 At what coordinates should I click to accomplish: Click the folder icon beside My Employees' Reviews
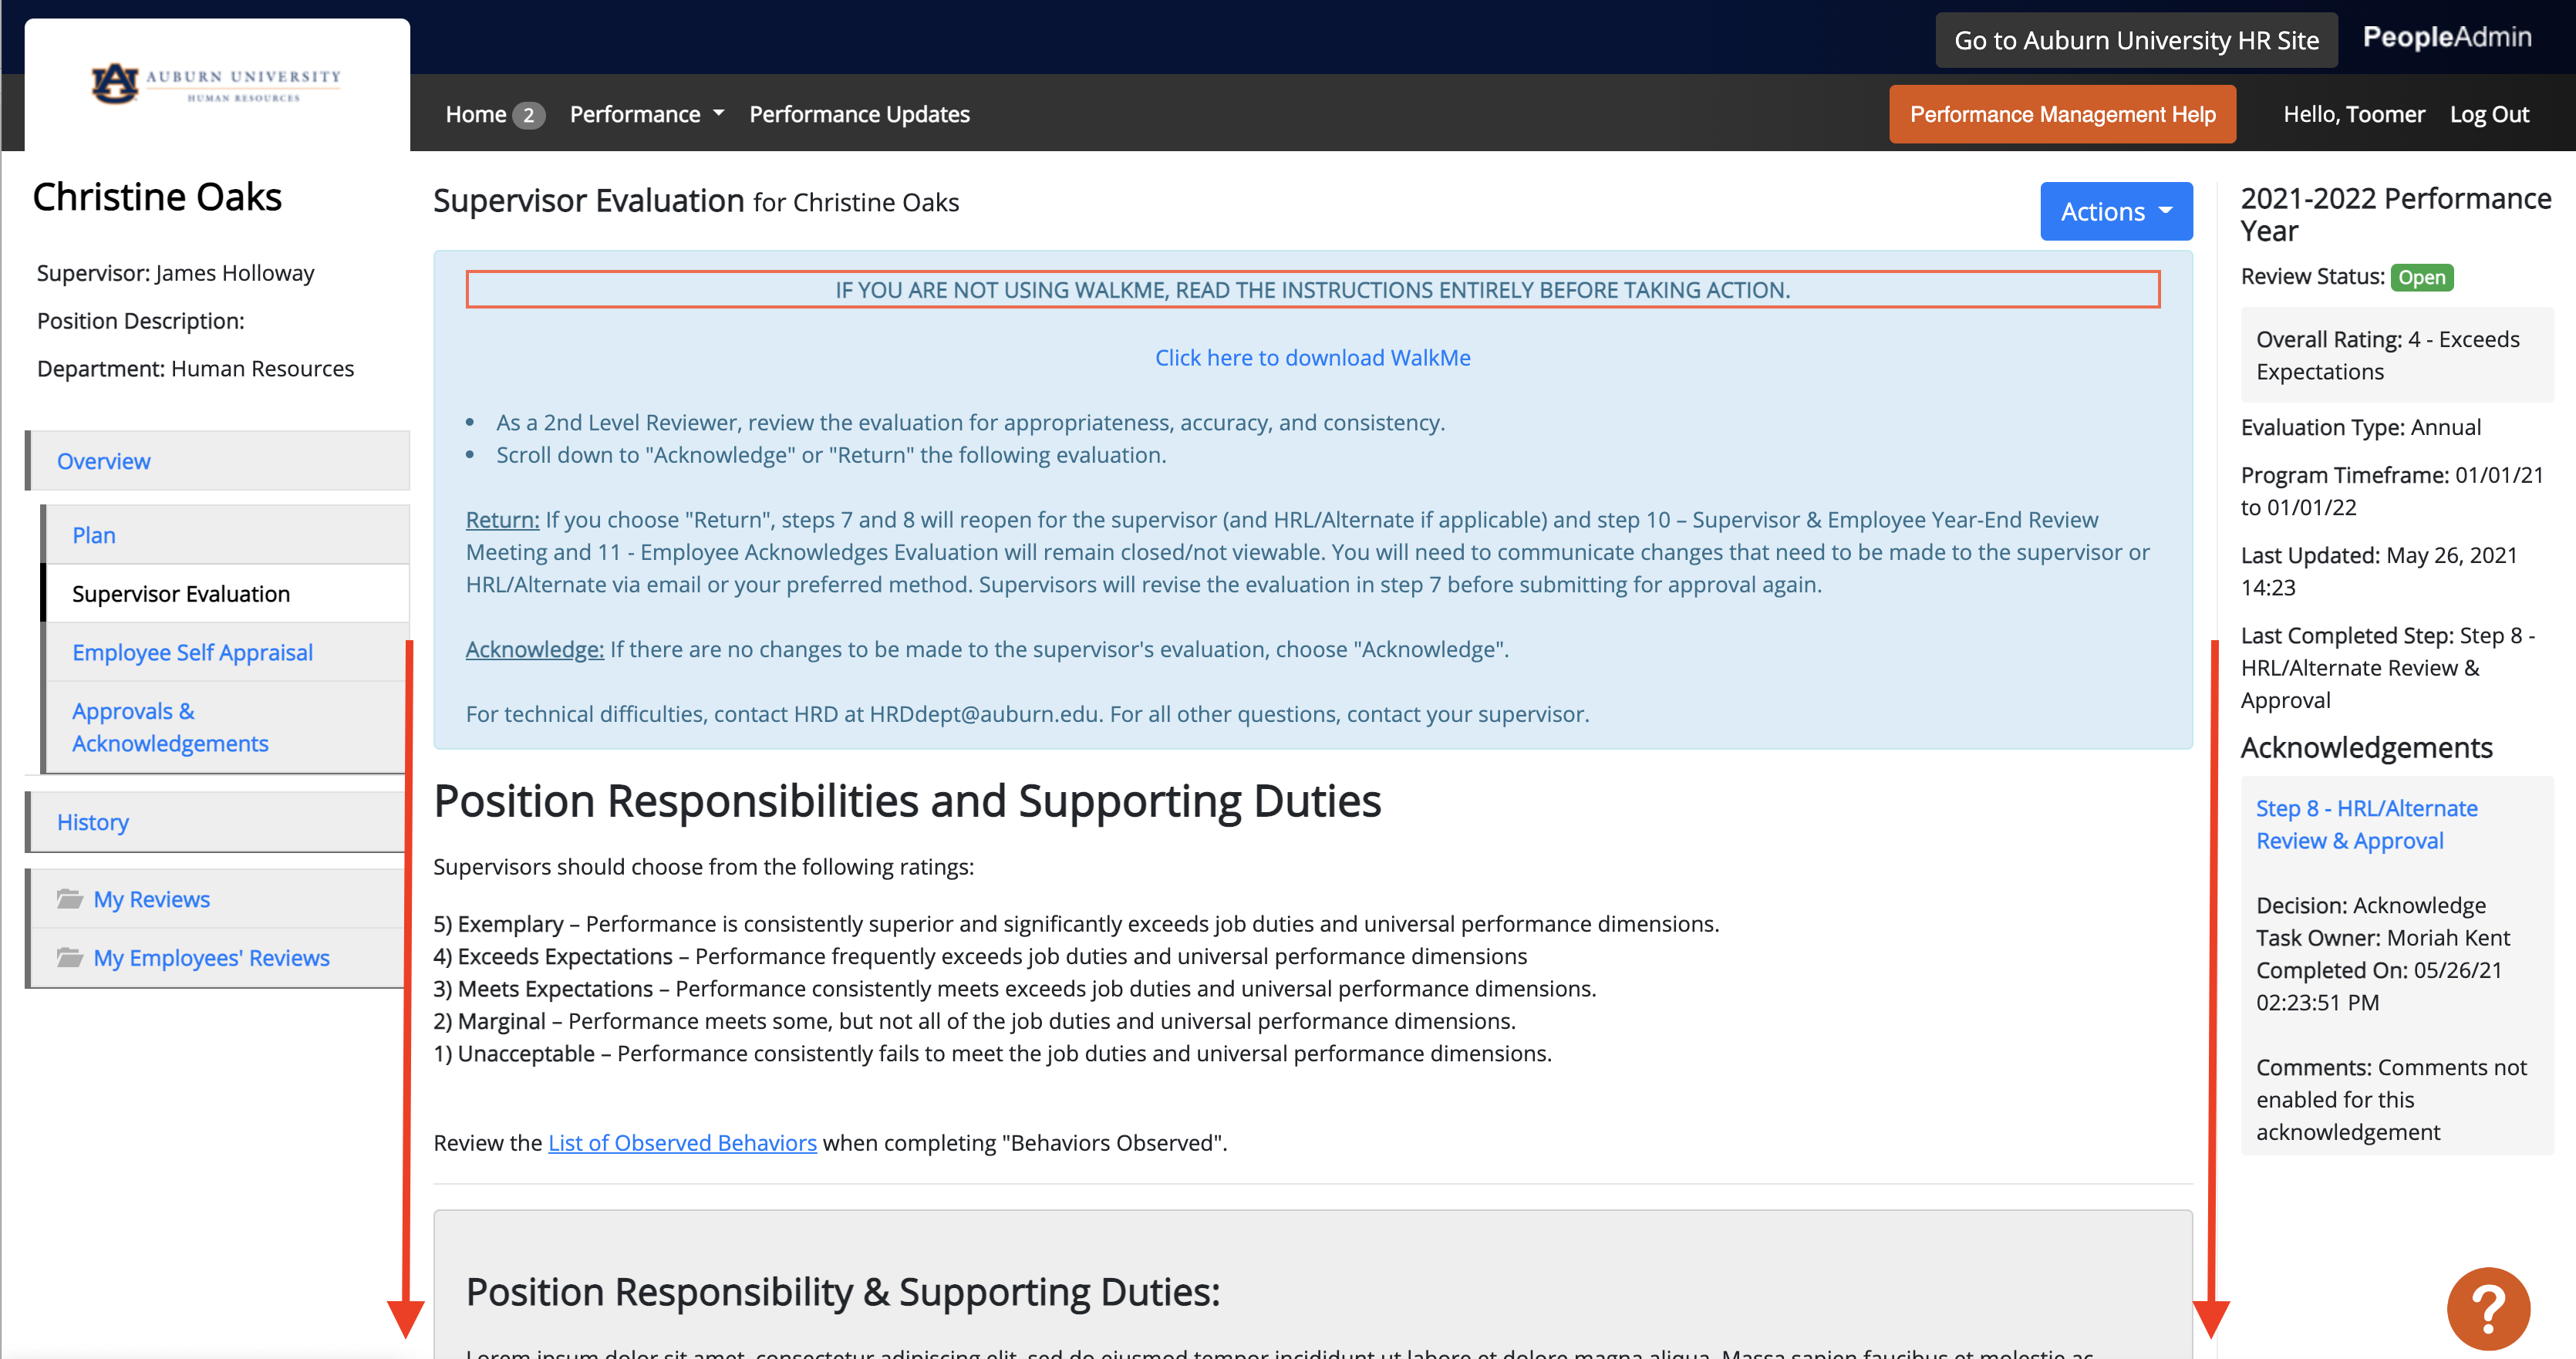click(x=69, y=958)
